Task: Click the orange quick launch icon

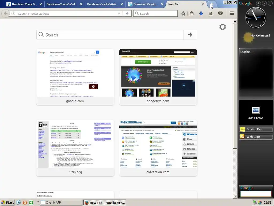Action: (25, 203)
